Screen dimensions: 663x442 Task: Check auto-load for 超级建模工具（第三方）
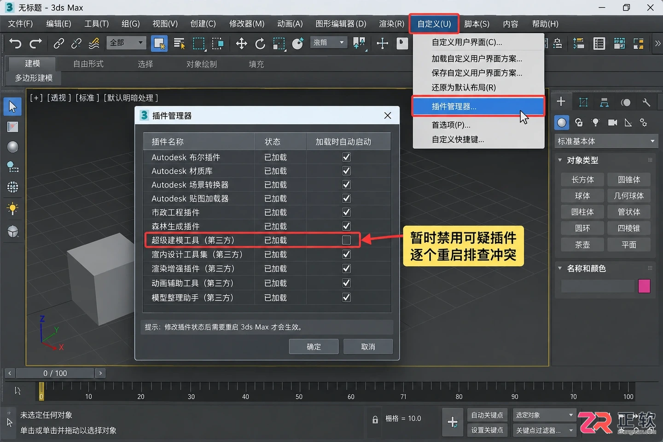point(347,240)
